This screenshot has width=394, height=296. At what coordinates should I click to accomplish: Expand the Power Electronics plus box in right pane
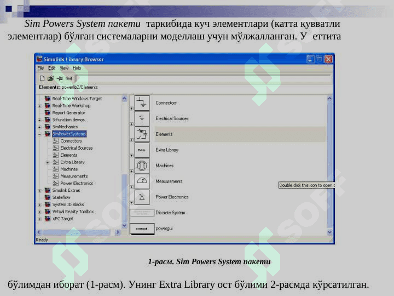coord(131,203)
